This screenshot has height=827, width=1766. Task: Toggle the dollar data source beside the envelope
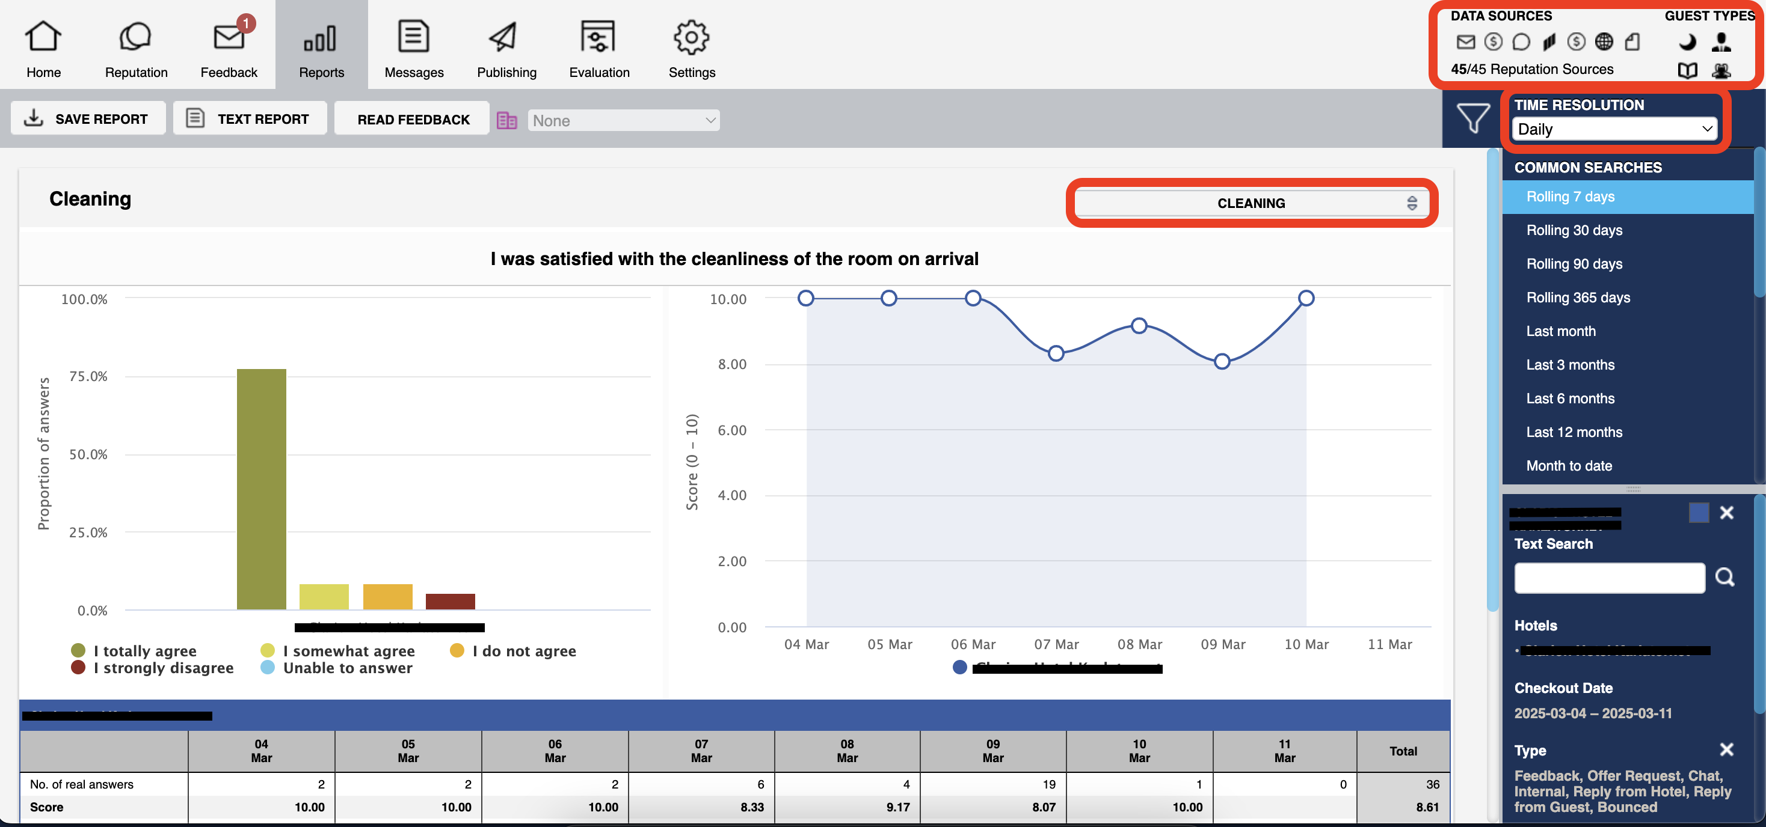point(1493,42)
